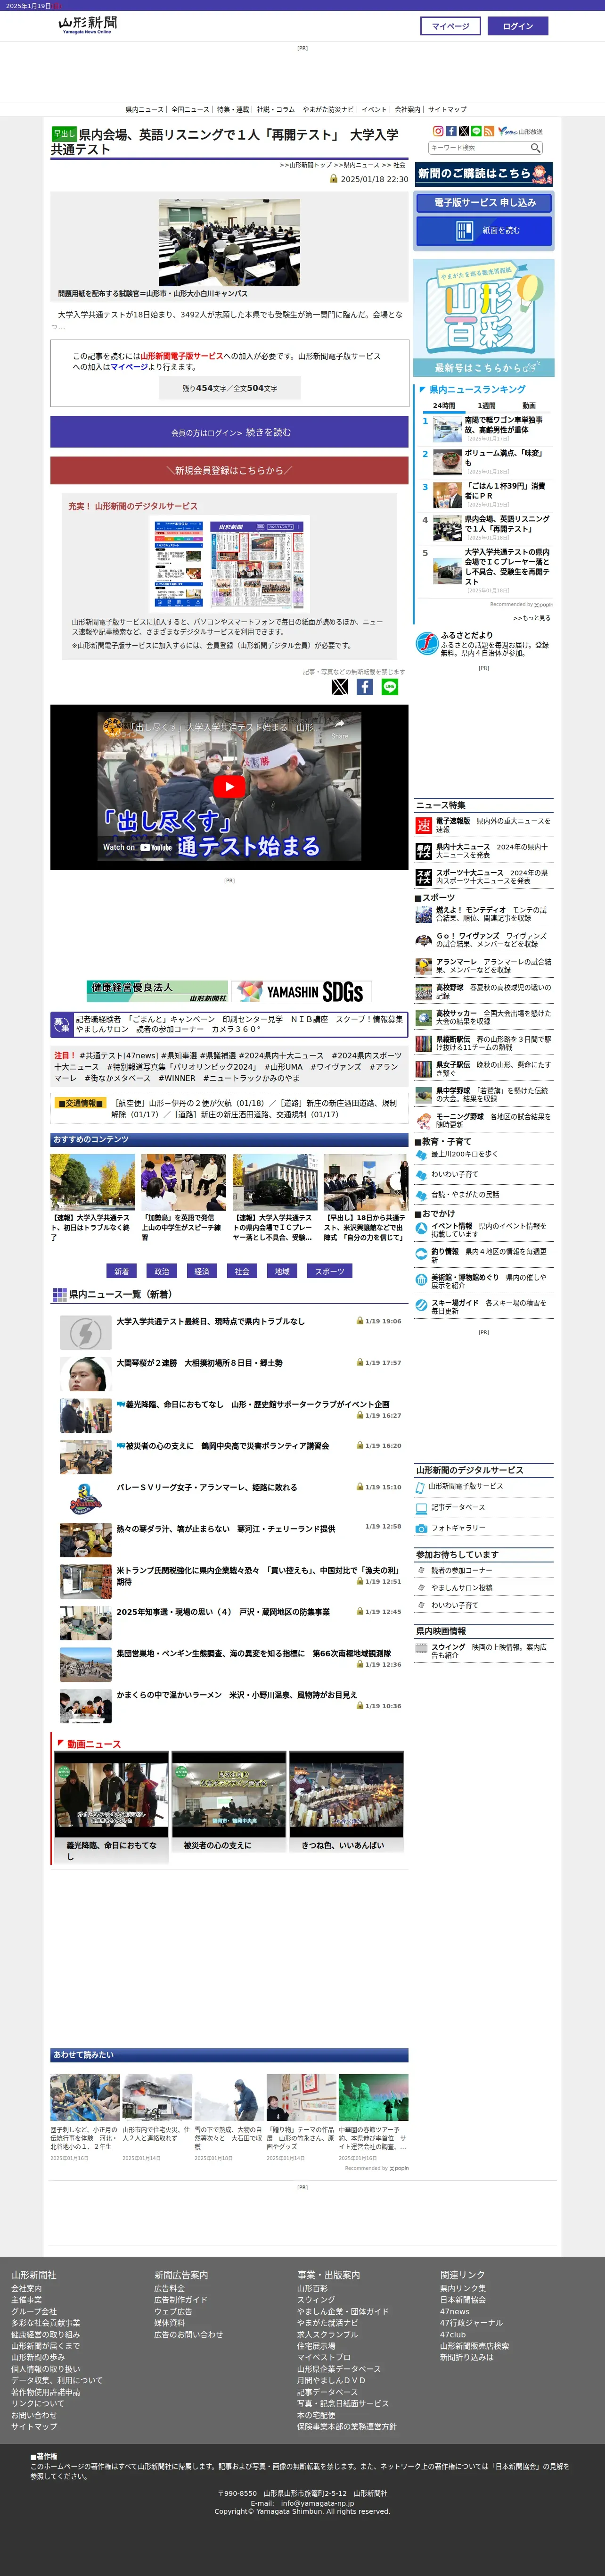Open the Instagram icon in the sidebar header

tap(437, 131)
